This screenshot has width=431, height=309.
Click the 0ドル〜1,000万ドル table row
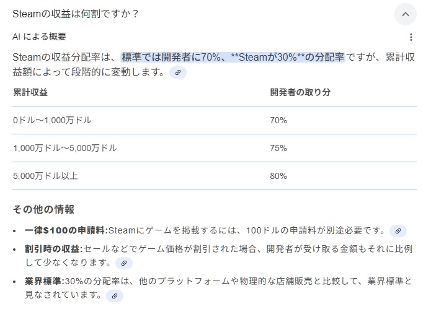point(52,120)
